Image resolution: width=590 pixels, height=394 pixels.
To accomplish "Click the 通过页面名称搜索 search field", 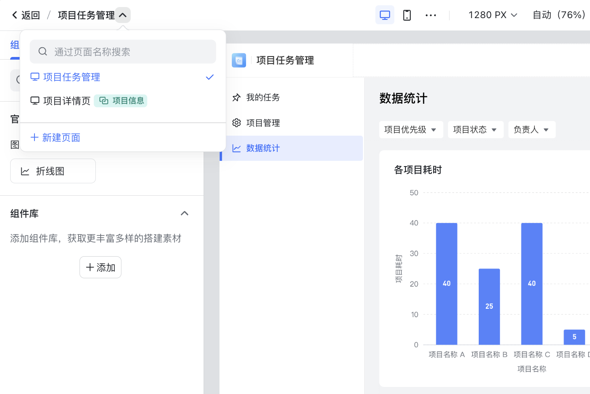I will point(123,52).
